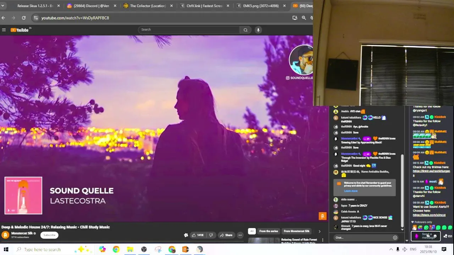The width and height of the screenshot is (454, 255).
Task: Click the Sound Quelle Lastecostra album art
Action: point(23,195)
